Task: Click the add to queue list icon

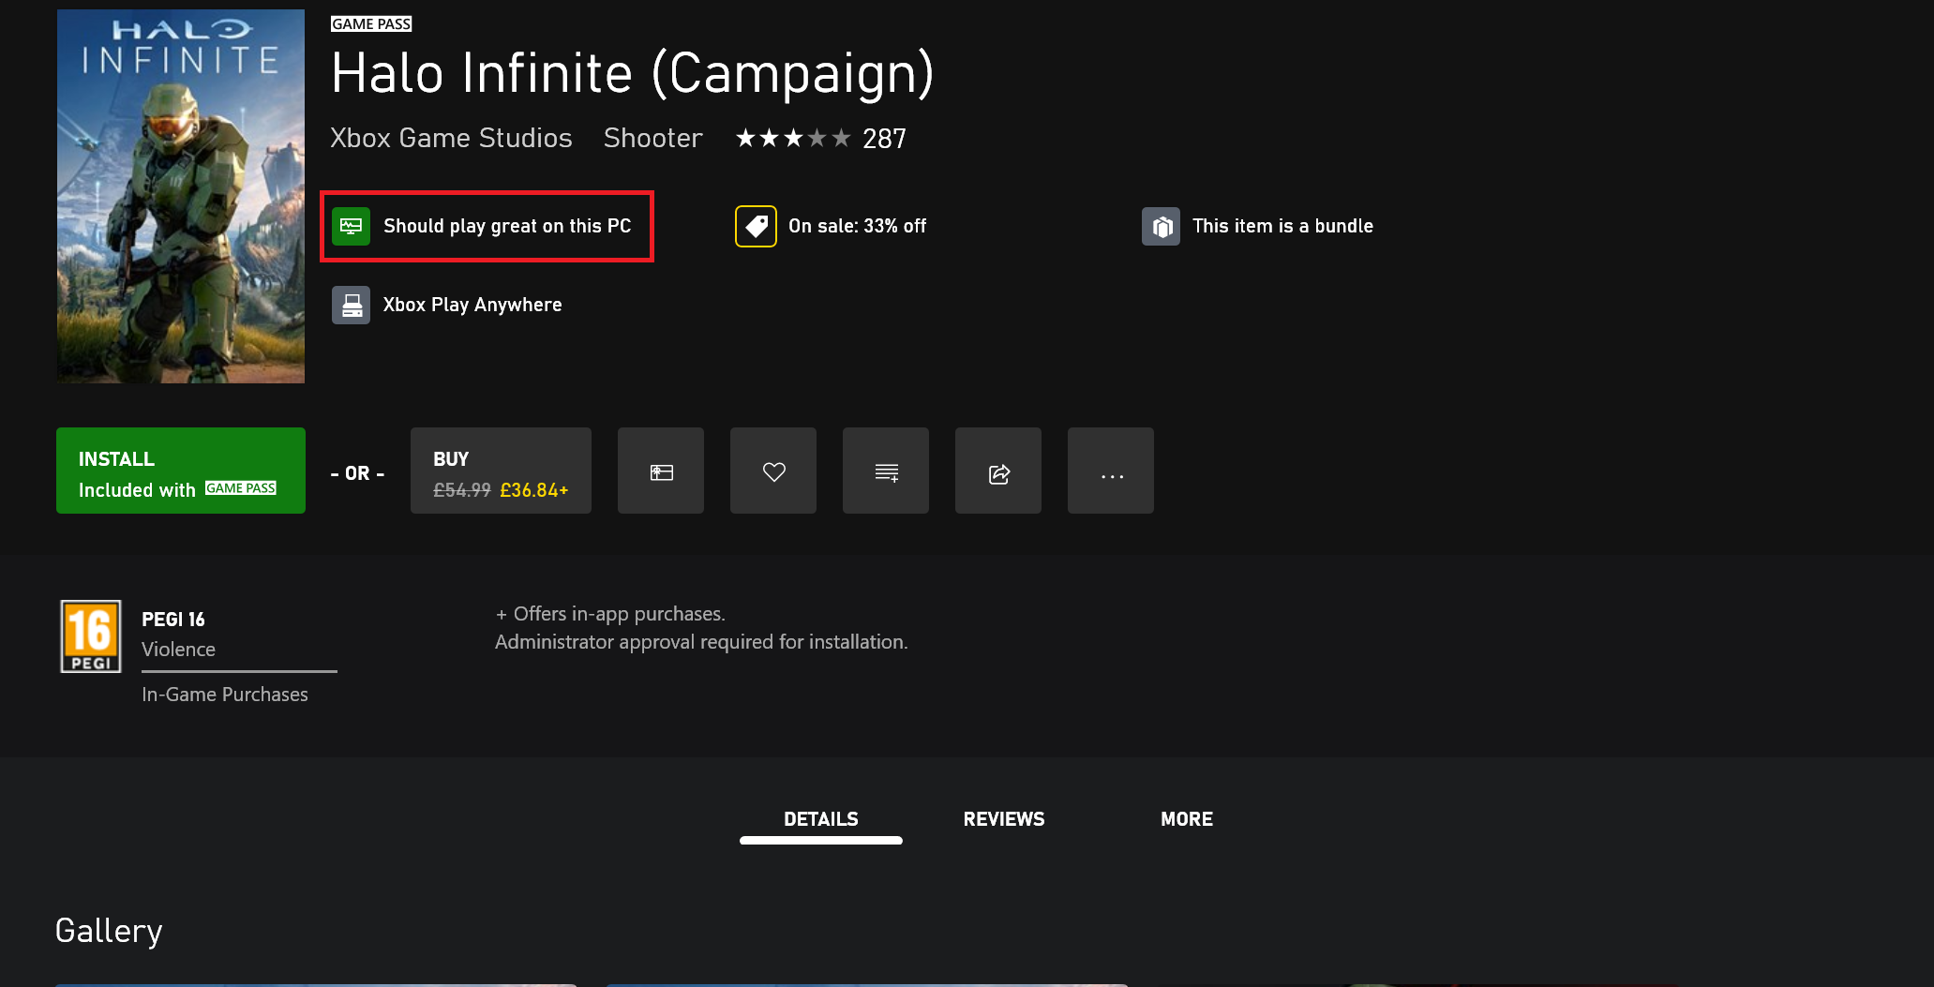Action: tap(886, 471)
